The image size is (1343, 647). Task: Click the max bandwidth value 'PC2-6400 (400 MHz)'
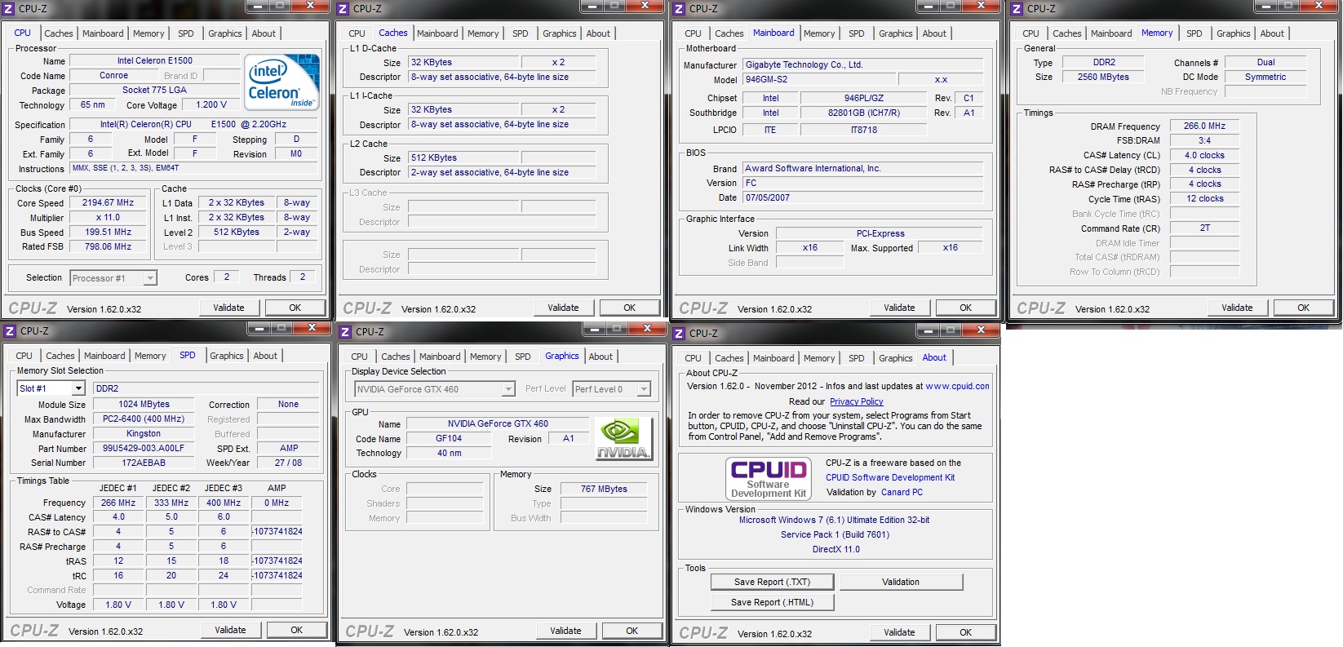pos(144,419)
